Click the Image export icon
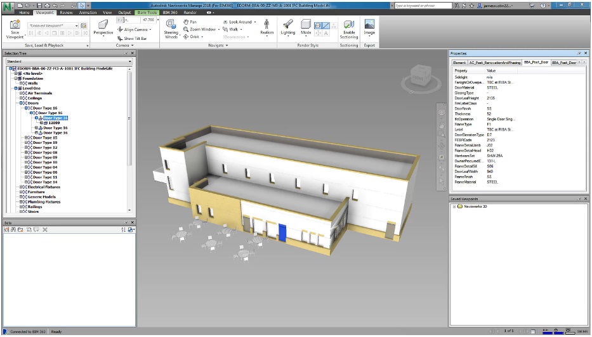This screenshot has height=337, width=592. (x=369, y=26)
